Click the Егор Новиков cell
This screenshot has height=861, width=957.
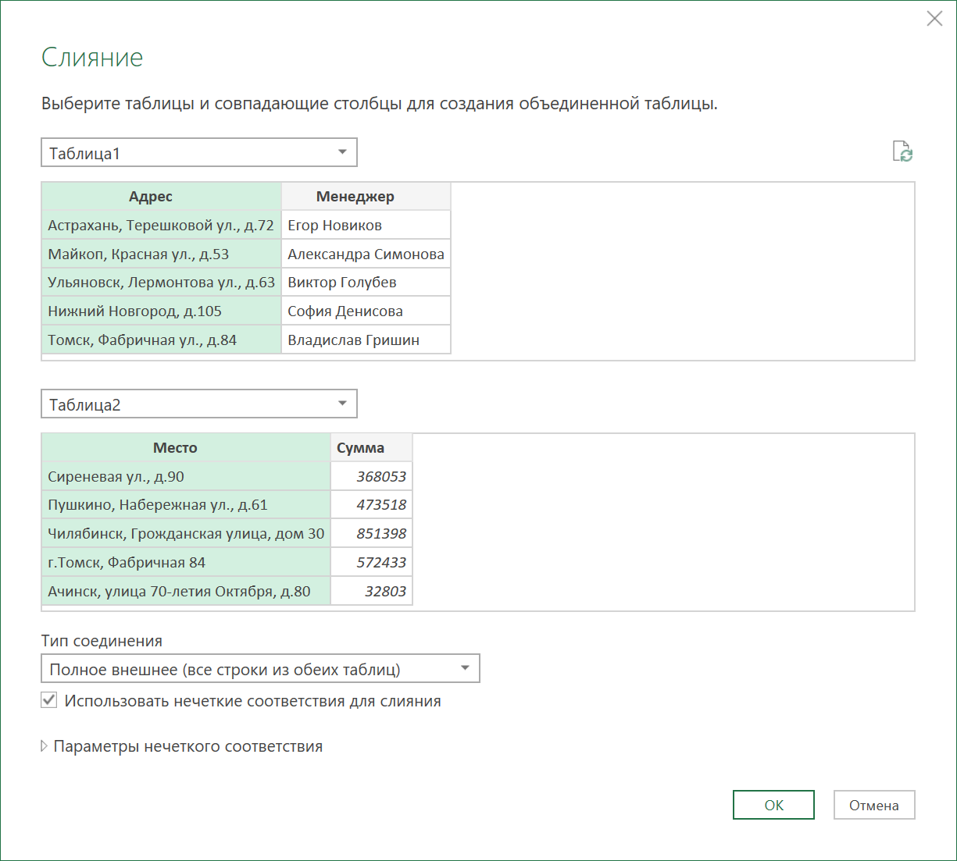366,225
